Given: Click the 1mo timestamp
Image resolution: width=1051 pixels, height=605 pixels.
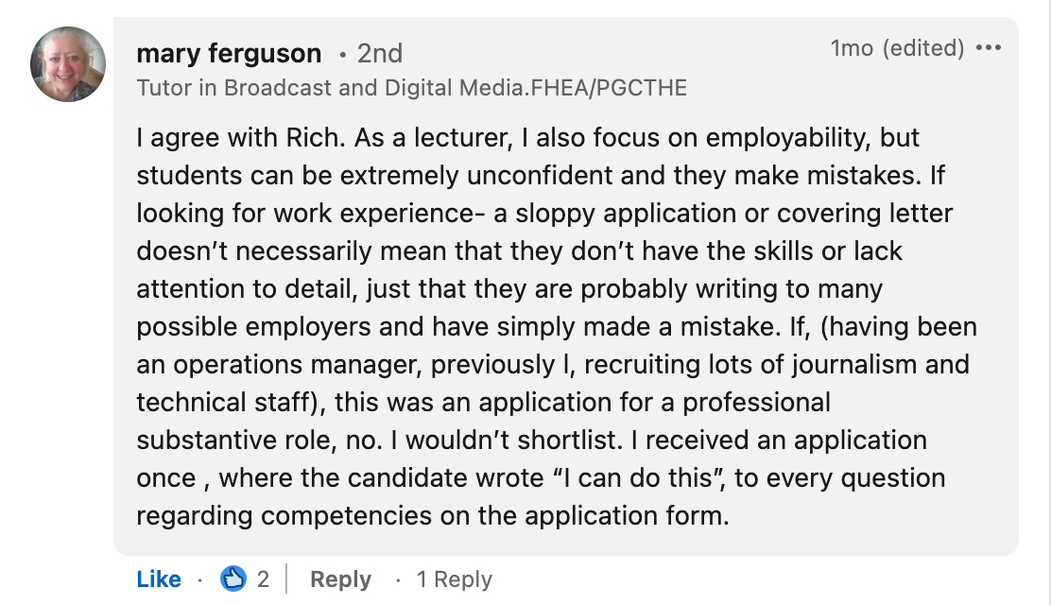Looking at the screenshot, I should coord(852,47).
